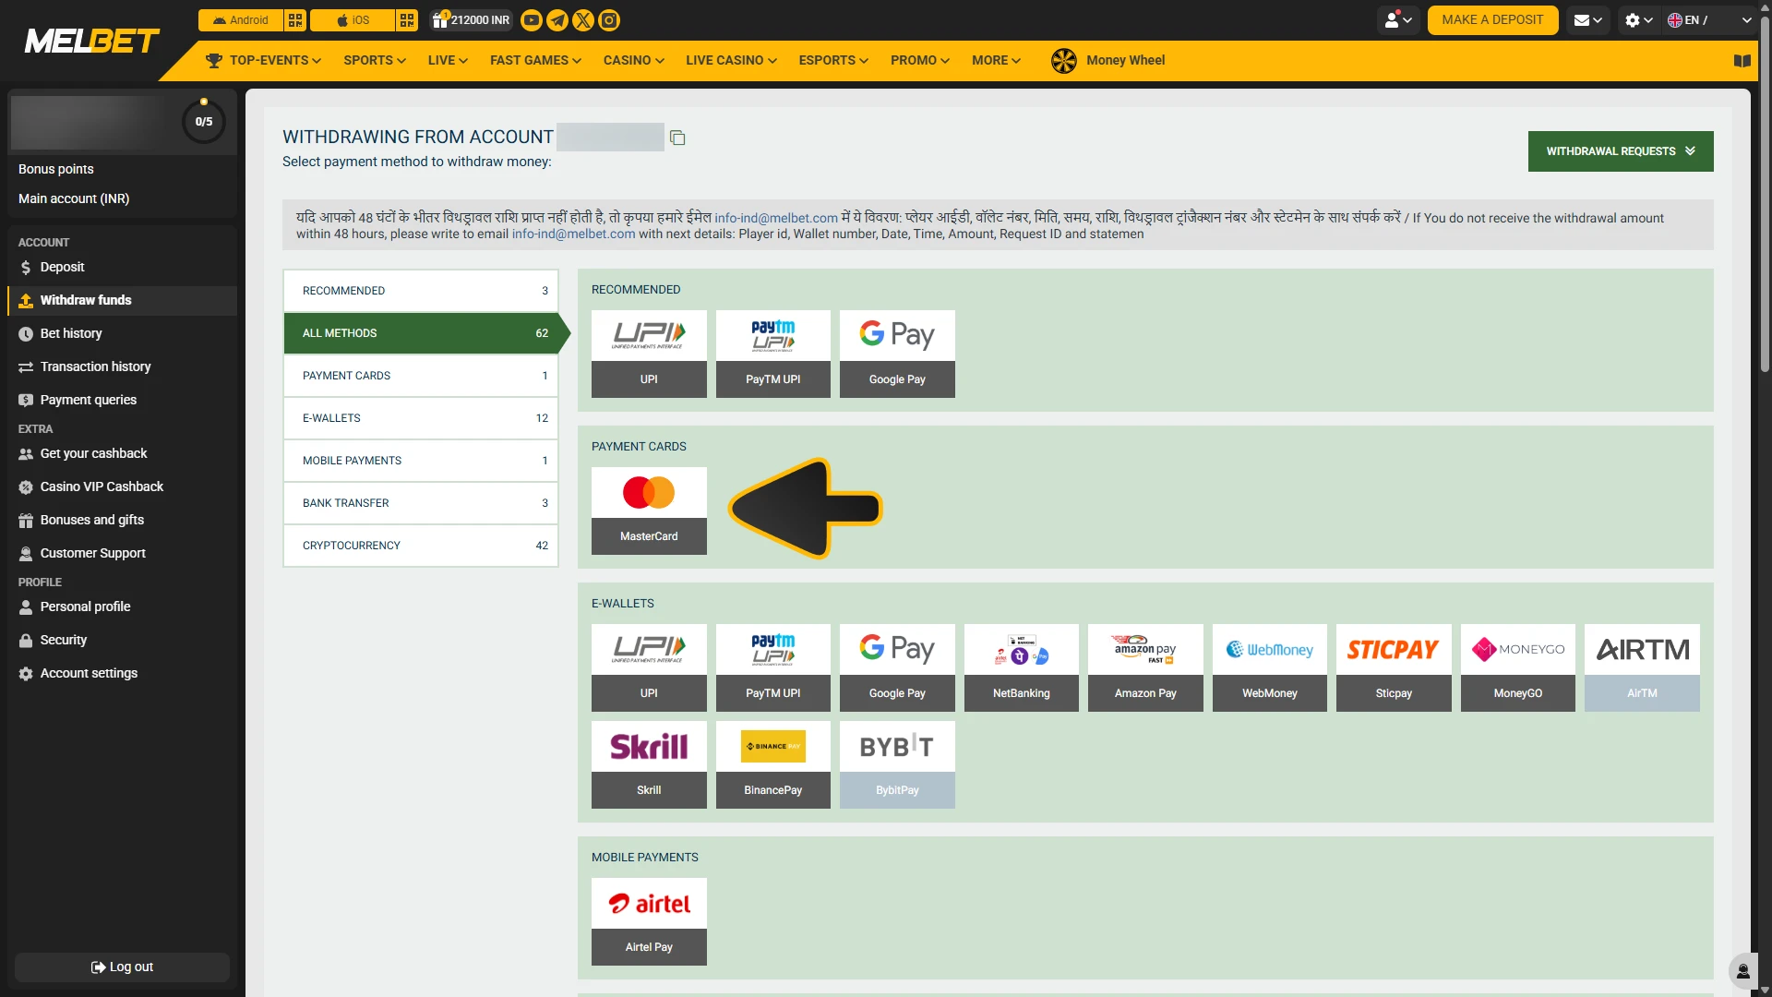Image resolution: width=1772 pixels, height=997 pixels.
Task: Select Airtel Pay mobile payment
Action: [649, 921]
